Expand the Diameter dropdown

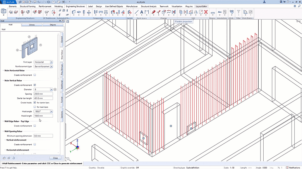[x=51, y=90]
